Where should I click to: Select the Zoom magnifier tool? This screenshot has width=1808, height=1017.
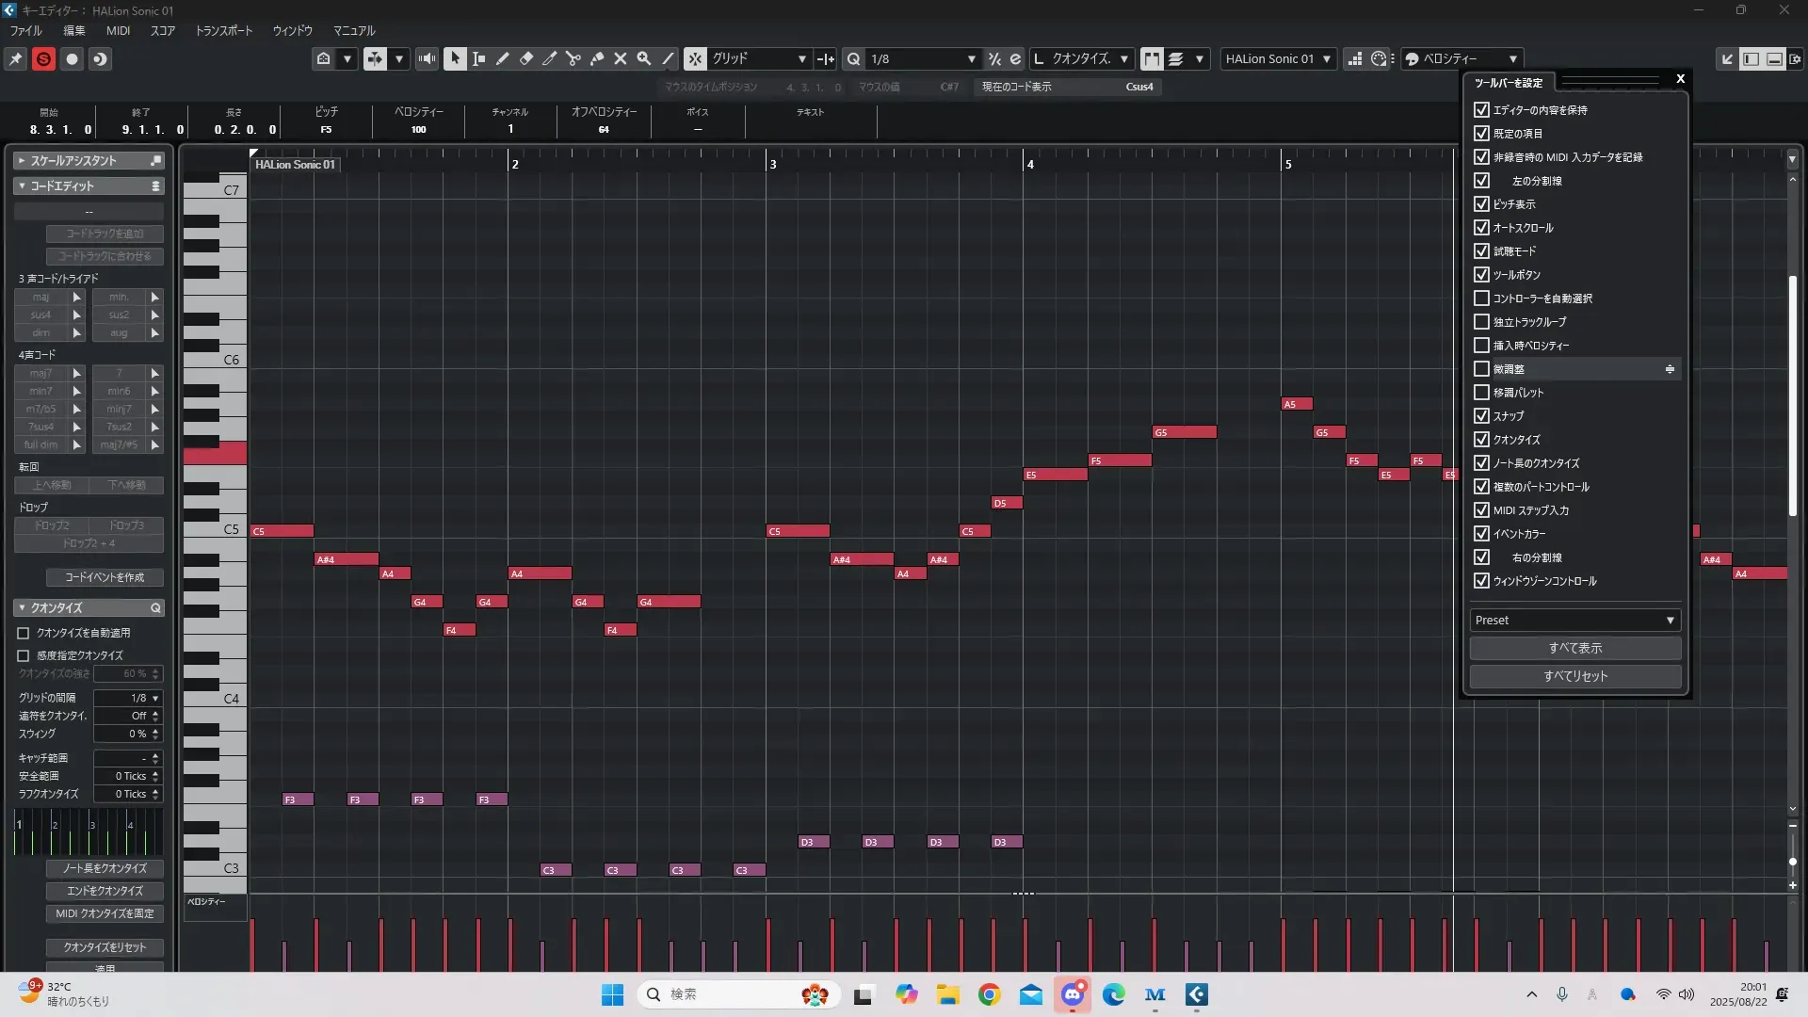coord(644,58)
